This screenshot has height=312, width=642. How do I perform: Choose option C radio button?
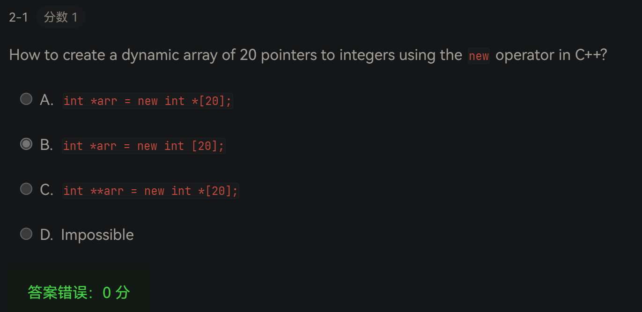point(26,189)
